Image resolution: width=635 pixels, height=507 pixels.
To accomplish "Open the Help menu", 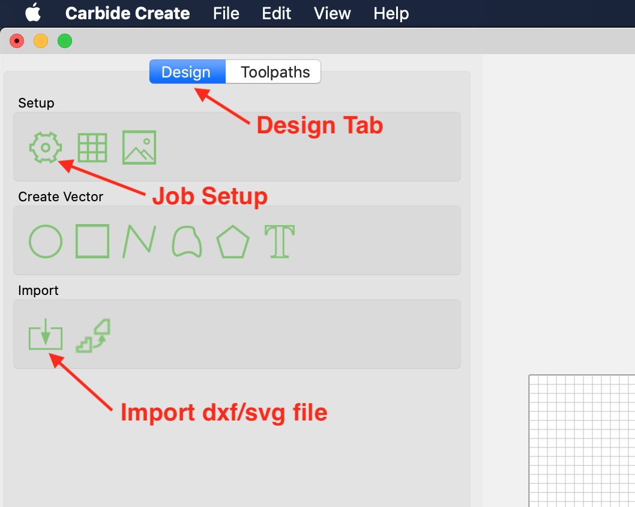I will [391, 13].
